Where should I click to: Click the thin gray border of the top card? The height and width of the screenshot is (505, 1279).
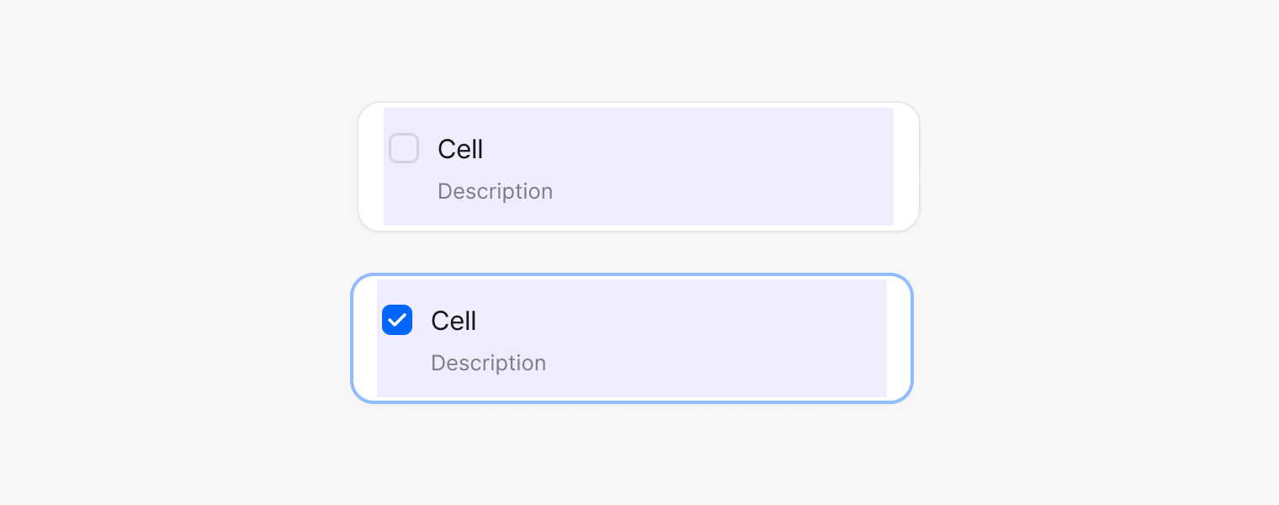pyautogui.click(x=639, y=103)
